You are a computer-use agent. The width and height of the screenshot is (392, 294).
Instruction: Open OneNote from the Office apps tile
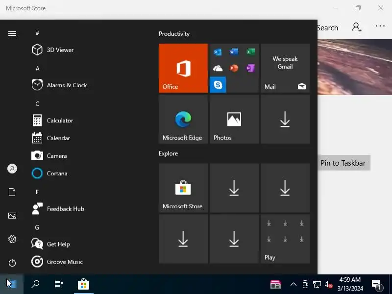pos(250,68)
